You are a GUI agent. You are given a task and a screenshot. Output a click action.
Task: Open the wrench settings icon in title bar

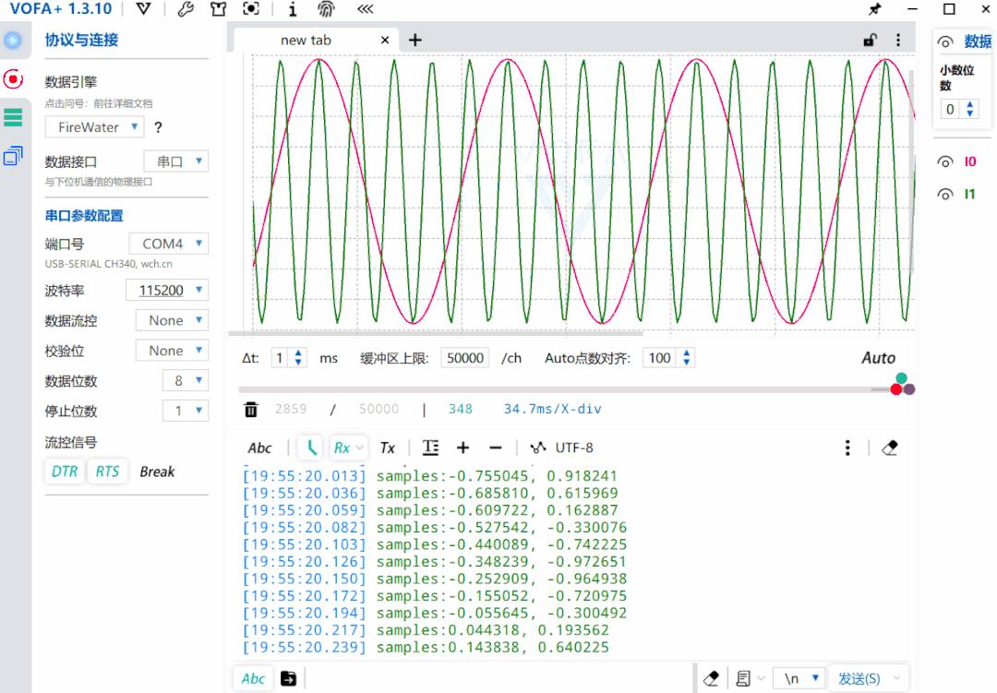point(185,9)
